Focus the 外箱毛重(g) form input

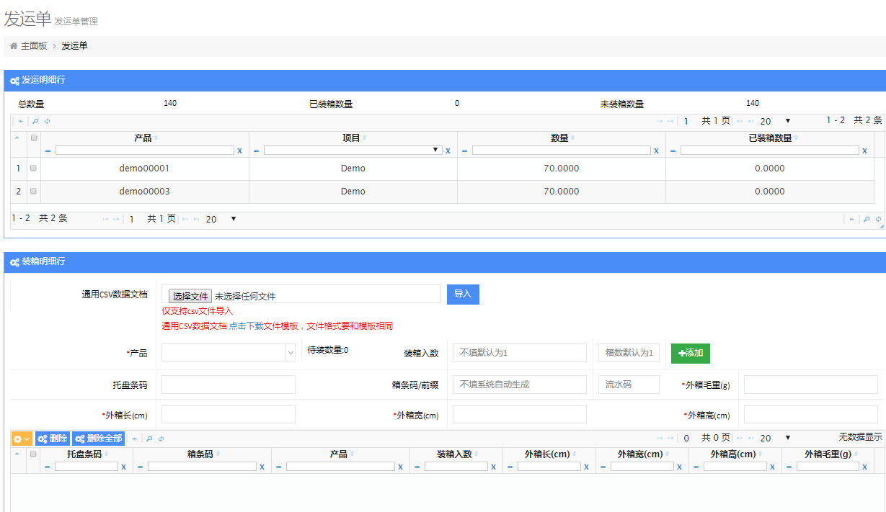[x=811, y=385]
